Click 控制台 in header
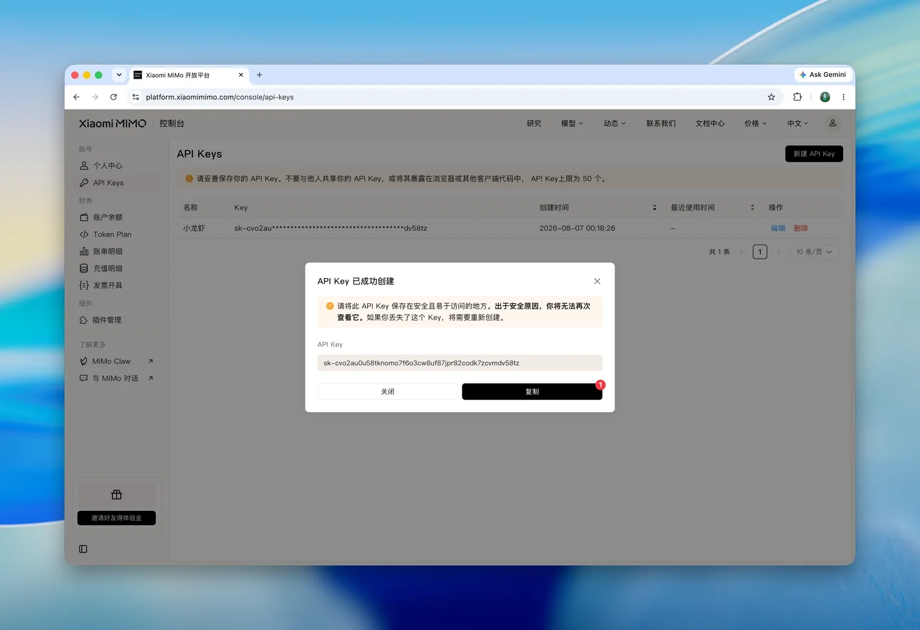 (x=172, y=123)
